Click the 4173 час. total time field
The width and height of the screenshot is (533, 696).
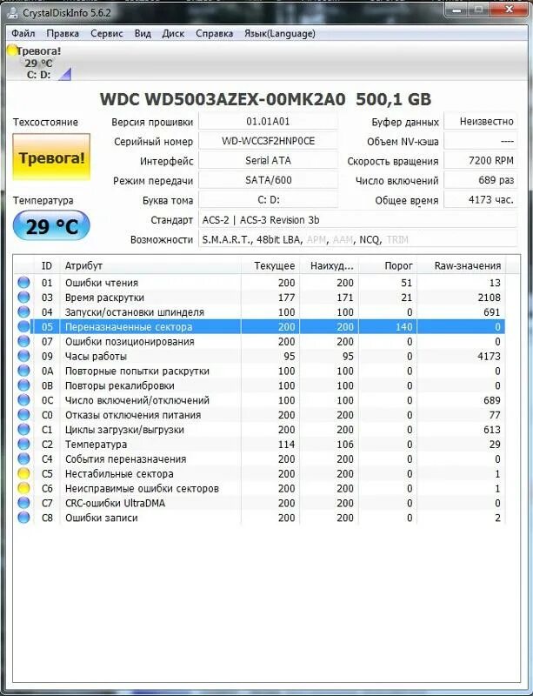[481, 200]
